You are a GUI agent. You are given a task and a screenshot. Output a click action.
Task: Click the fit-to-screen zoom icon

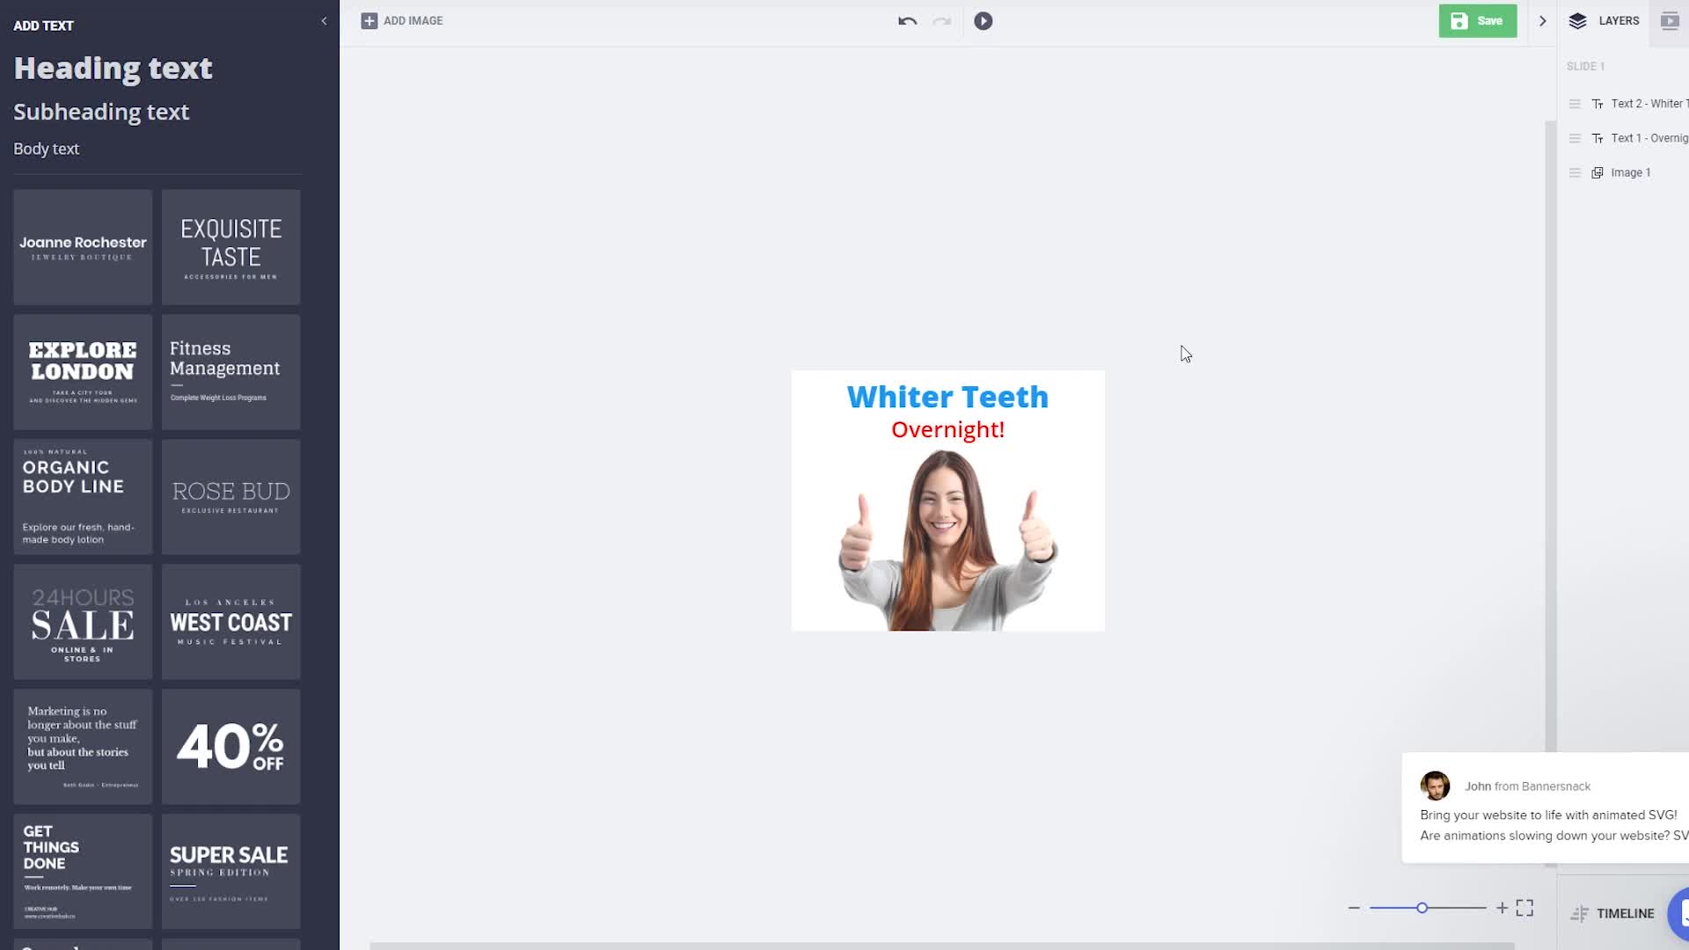[x=1524, y=908]
